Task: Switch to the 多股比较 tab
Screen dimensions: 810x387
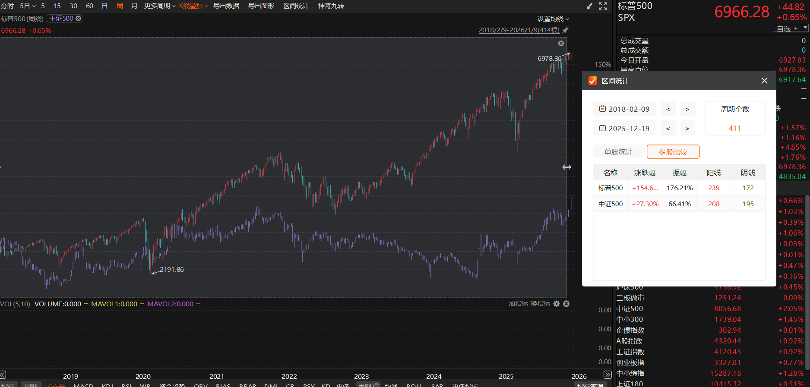Action: tap(673, 152)
